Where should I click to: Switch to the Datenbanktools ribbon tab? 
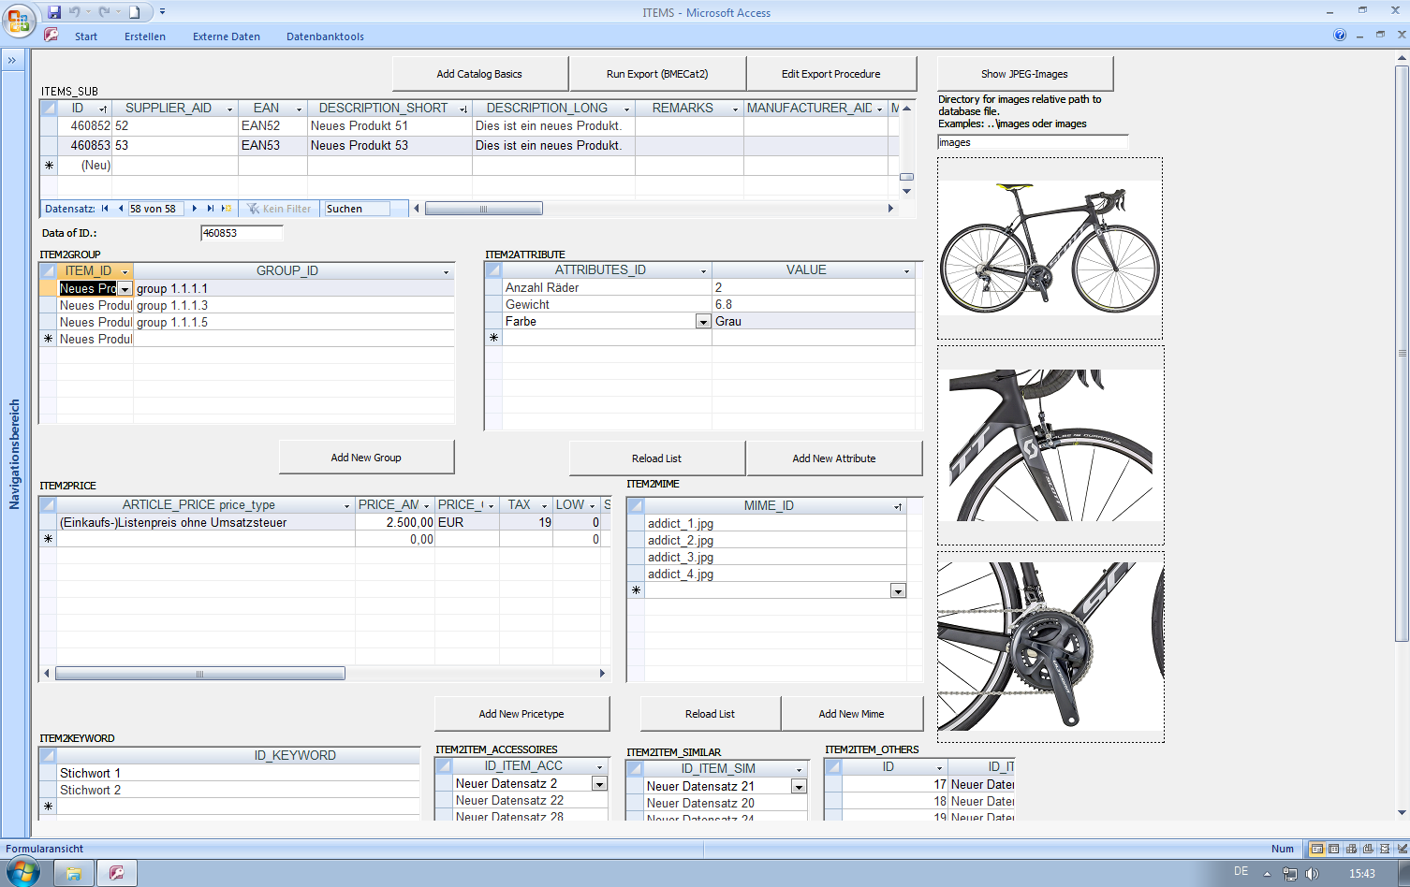[325, 36]
